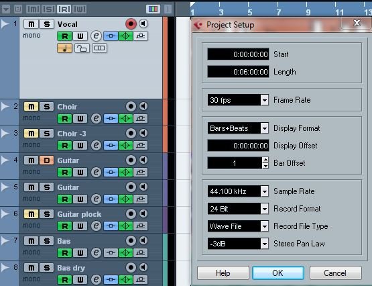Toggle musical timebase note icon on Vocal
This screenshot has width=372, height=286.
pyautogui.click(x=64, y=48)
